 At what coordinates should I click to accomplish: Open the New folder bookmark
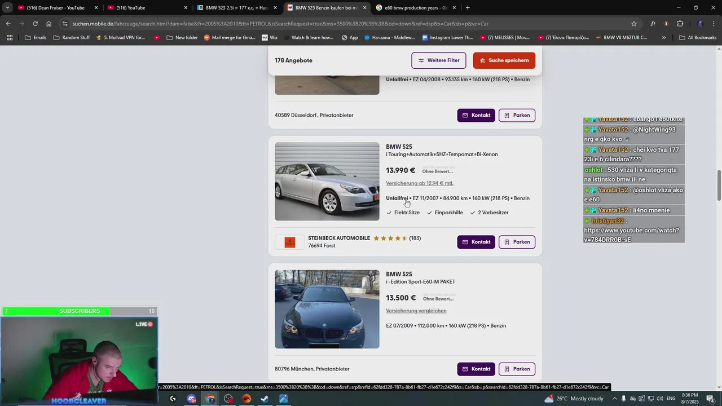coord(182,38)
